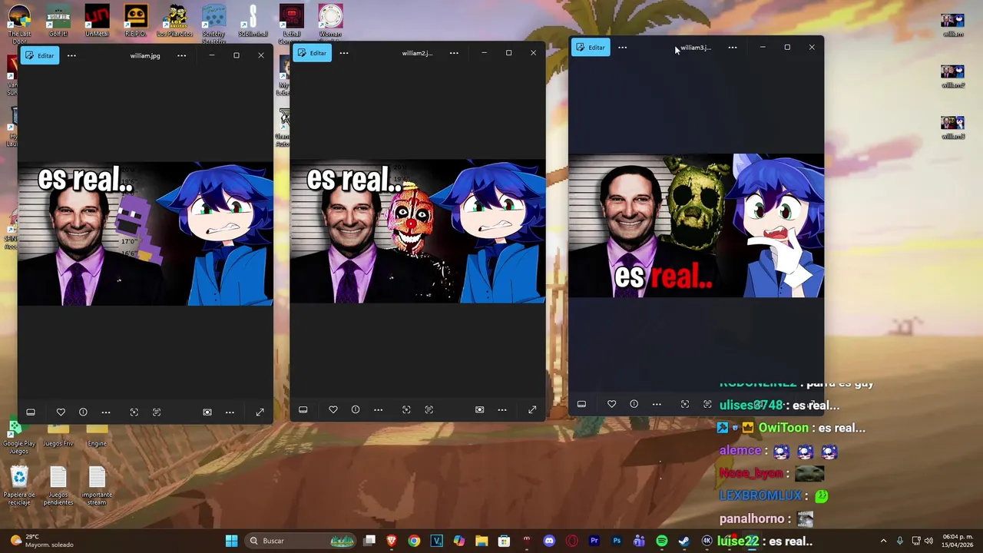Show hidden system tray icons
The width and height of the screenshot is (983, 553).
click(883, 541)
